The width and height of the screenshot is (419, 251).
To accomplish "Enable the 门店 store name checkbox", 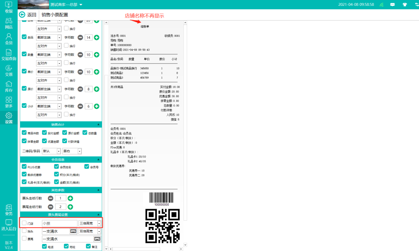I will coord(24,223).
